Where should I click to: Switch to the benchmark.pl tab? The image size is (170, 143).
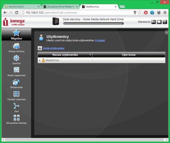tap(21, 6)
